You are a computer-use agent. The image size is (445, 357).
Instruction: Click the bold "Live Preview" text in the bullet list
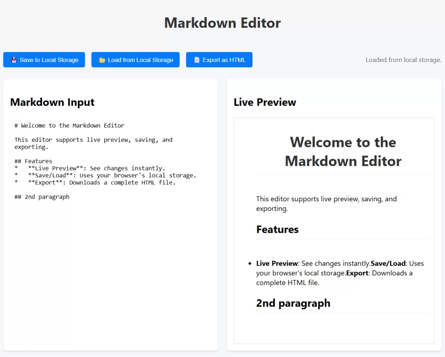point(277,263)
